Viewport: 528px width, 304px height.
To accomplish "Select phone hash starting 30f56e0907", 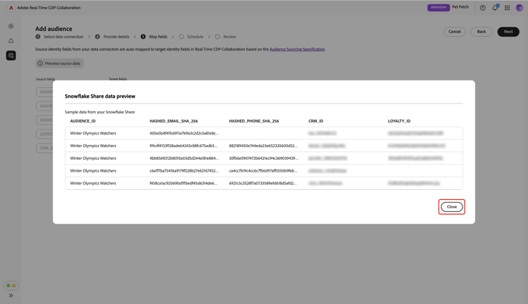I will (264, 158).
